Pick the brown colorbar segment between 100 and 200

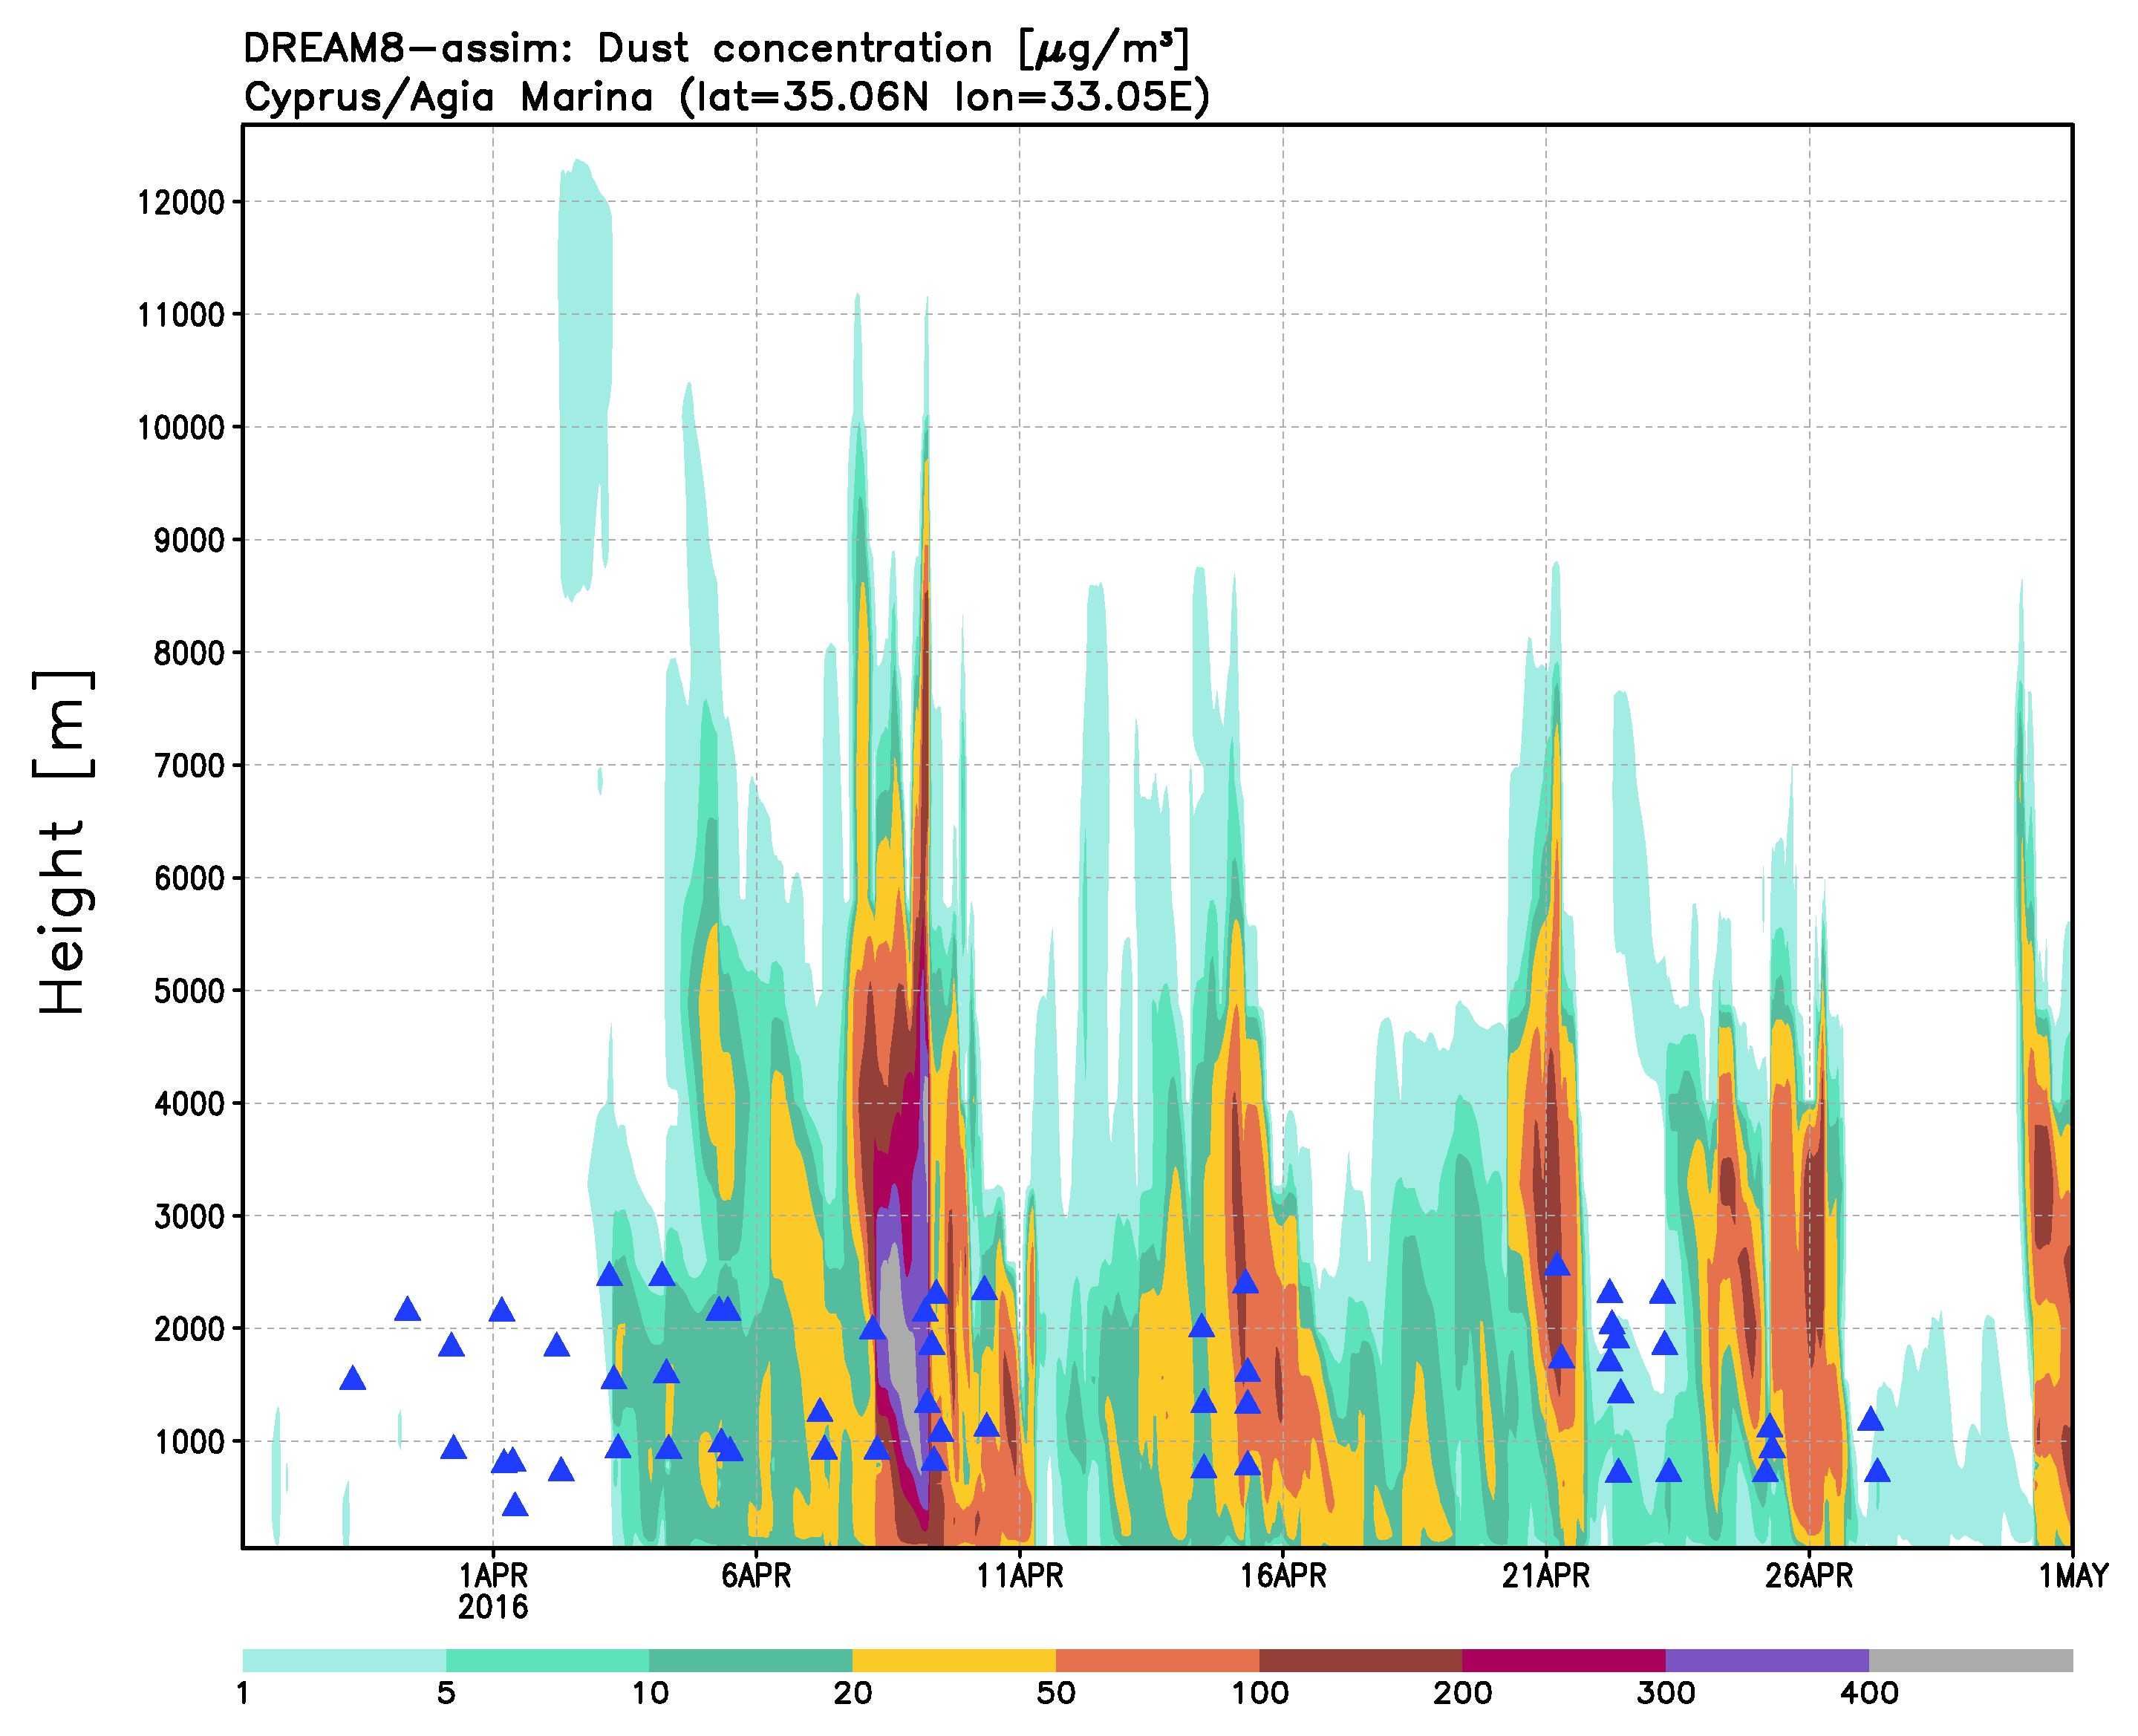pos(1360,1660)
